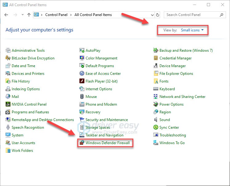The height and width of the screenshot is (186, 230).
Task: Open the Network and Sharing Center link
Action: pyautogui.click(x=182, y=97)
